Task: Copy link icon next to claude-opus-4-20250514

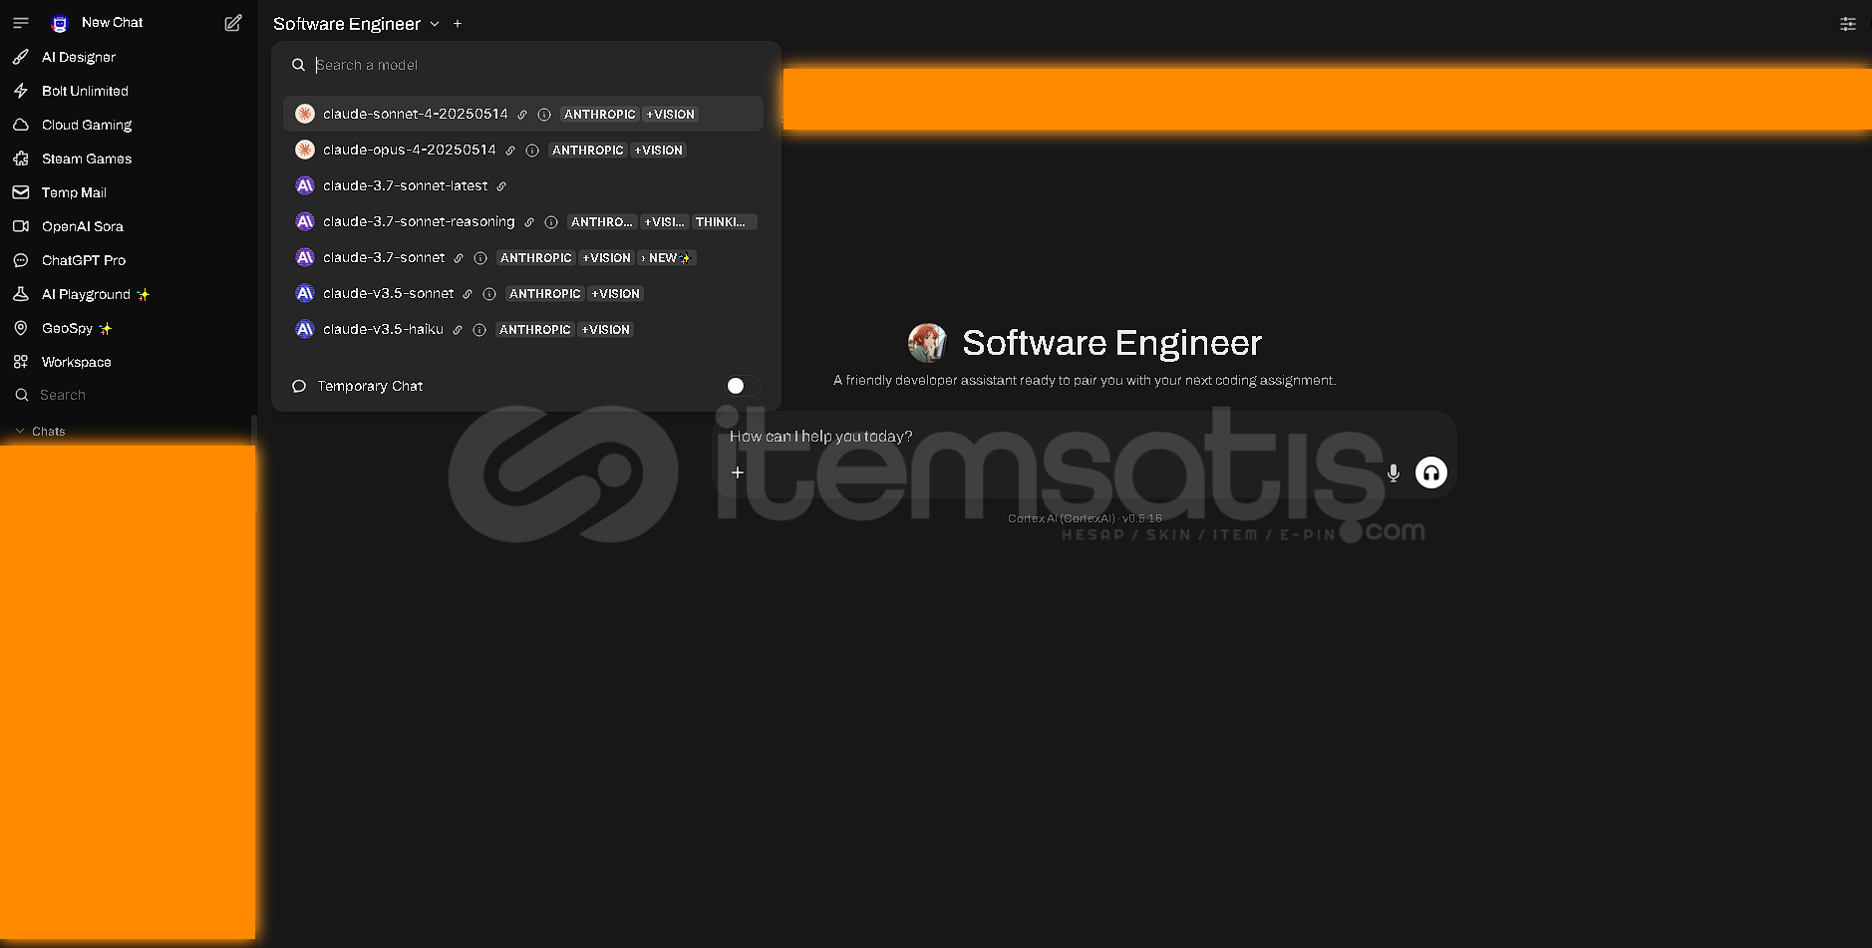Action: click(510, 151)
